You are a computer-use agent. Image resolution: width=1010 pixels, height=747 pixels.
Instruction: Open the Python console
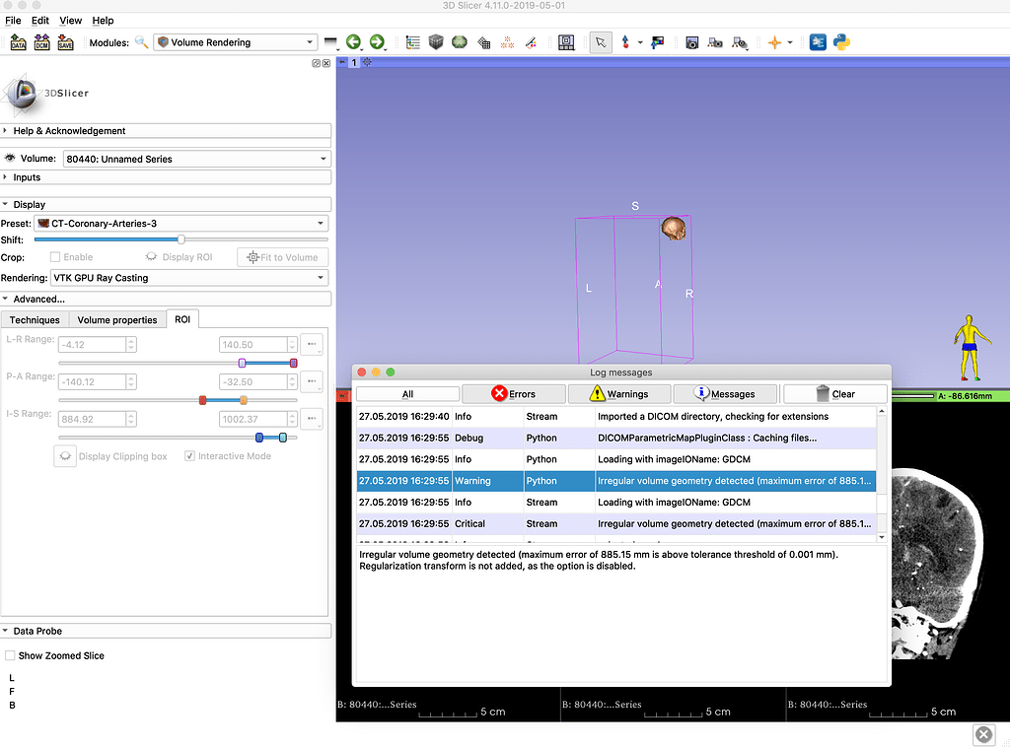(x=843, y=42)
